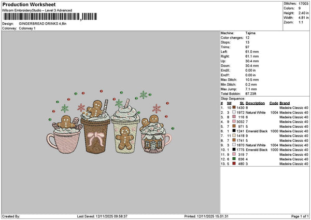Click the Stitches value "17003"

(303, 4)
